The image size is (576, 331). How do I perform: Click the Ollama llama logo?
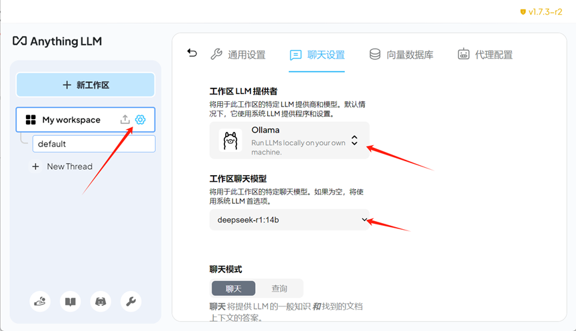tap(230, 141)
